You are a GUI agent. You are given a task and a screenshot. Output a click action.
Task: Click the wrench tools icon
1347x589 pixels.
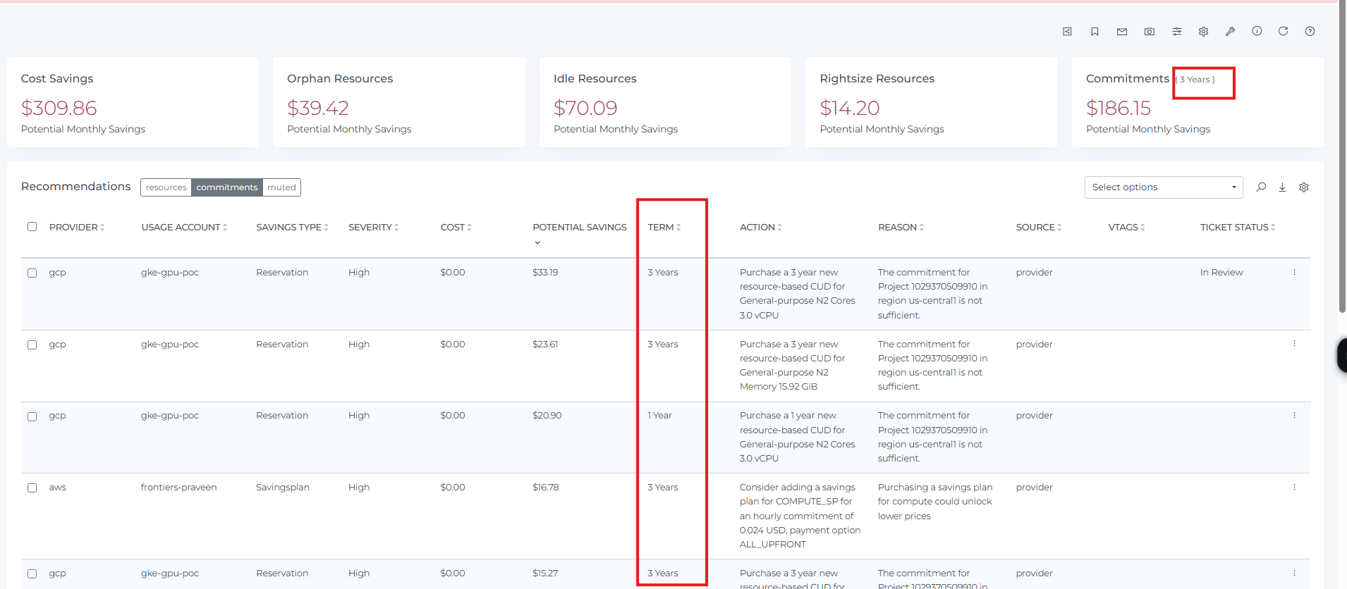coord(1231,31)
